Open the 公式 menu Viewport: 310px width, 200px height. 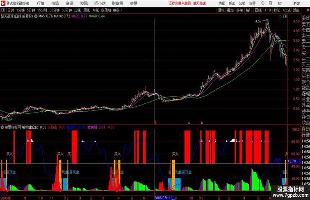pos(242,3)
